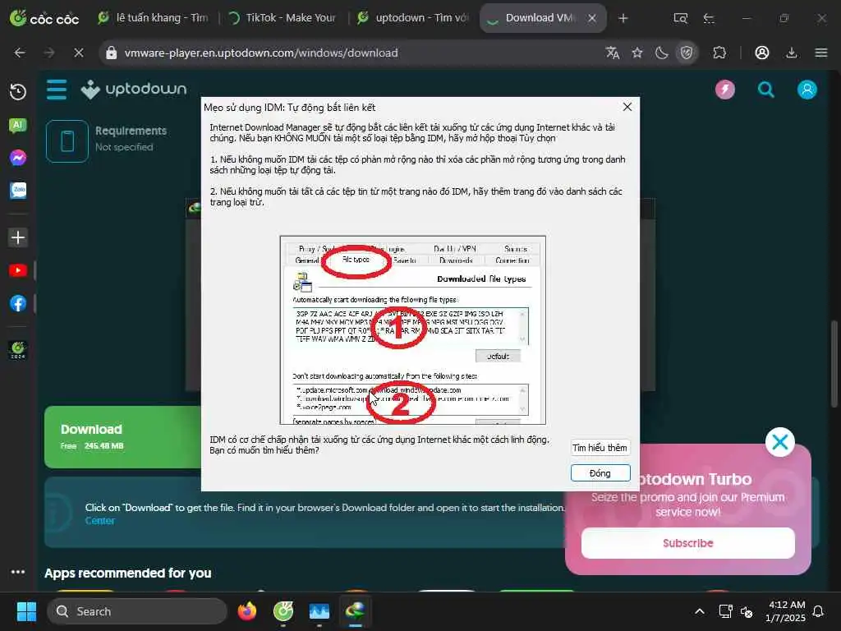Open the extensions puzzle icon
The width and height of the screenshot is (841, 631).
[719, 53]
